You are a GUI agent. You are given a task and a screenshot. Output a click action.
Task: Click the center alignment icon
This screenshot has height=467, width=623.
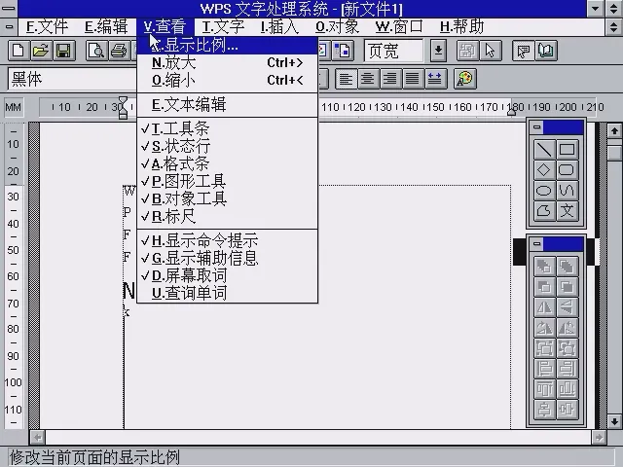pyautogui.click(x=368, y=79)
